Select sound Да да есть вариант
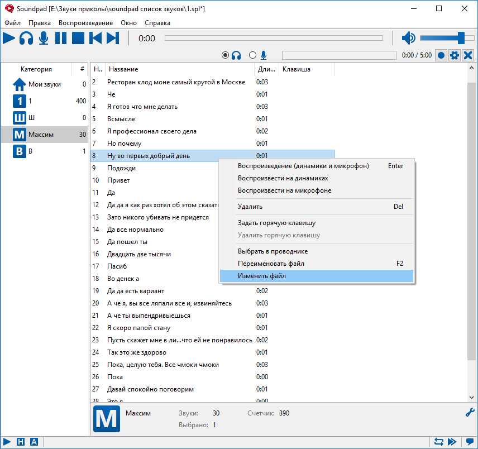This screenshot has height=449, width=478. 213,291
